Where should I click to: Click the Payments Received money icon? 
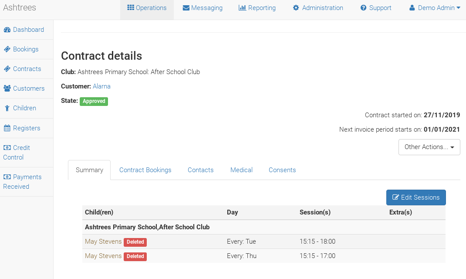pyautogui.click(x=7, y=177)
